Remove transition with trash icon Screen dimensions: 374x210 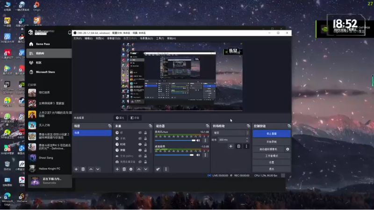click(x=238, y=146)
